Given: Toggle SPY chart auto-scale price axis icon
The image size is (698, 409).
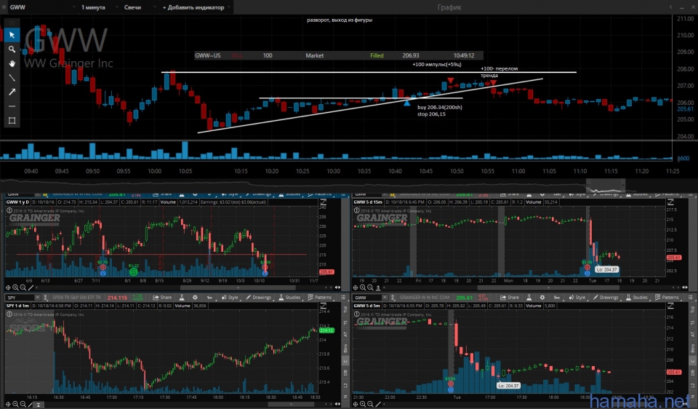Looking at the screenshot, I should click(323, 306).
